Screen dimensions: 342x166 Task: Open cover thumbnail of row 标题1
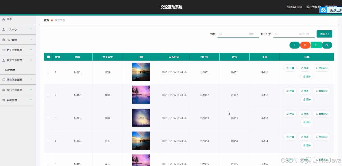tap(141, 72)
